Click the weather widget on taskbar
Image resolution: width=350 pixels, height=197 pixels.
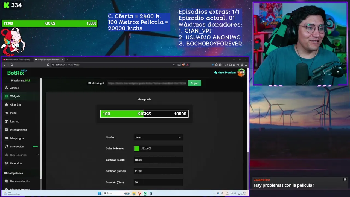[11, 193]
